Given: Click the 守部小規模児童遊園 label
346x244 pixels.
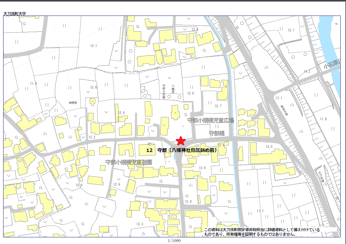Looking at the screenshot, I should click(x=129, y=162).
